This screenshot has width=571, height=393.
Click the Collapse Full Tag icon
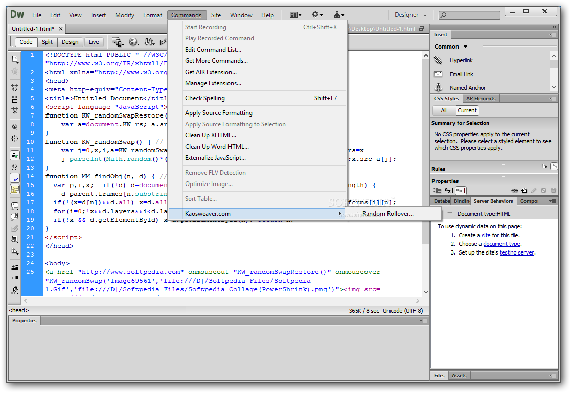tap(14, 88)
